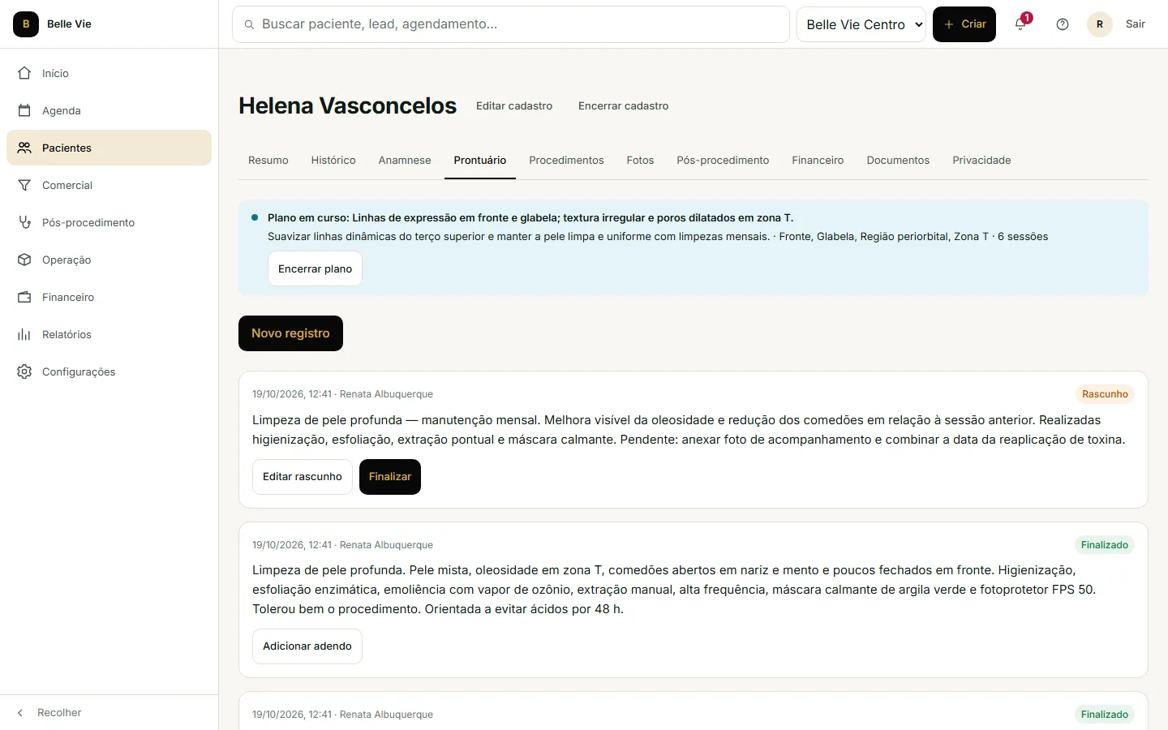Click the search magnifier icon
The image size is (1168, 730).
(249, 24)
